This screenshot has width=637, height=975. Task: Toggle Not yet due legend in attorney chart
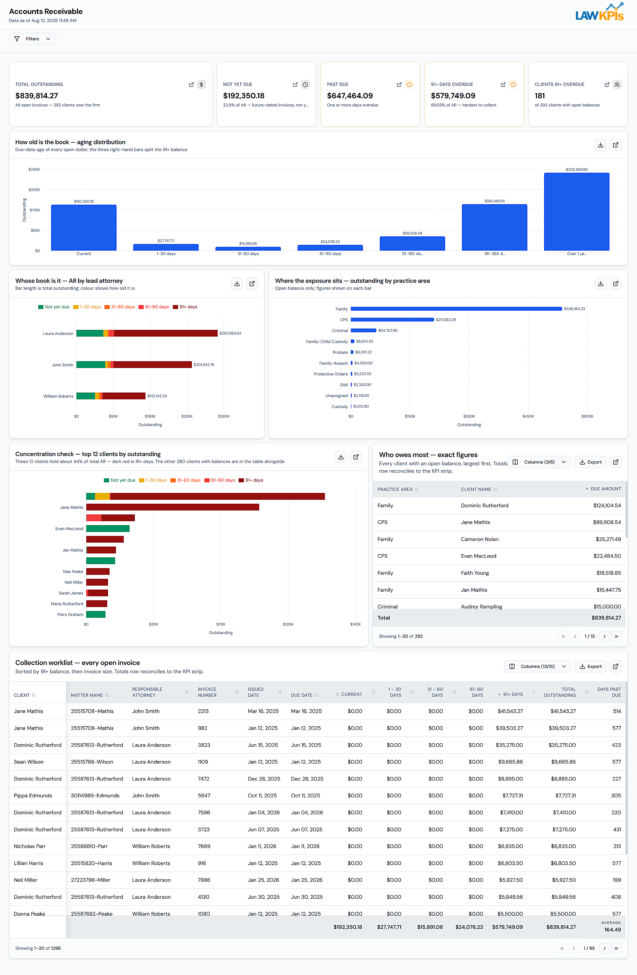point(54,307)
